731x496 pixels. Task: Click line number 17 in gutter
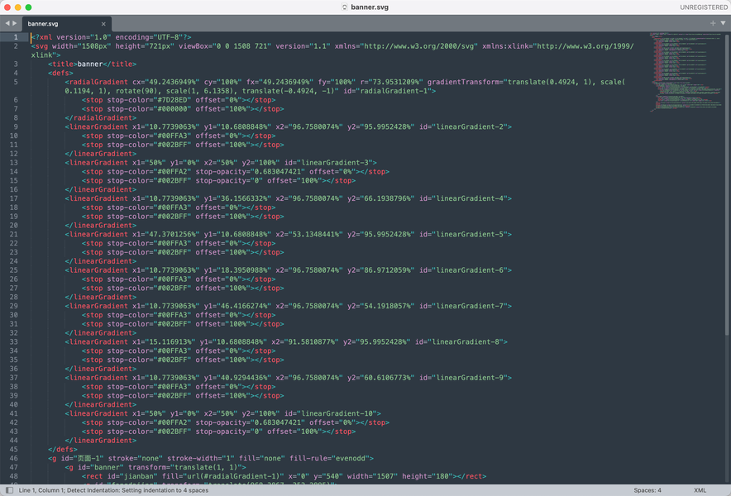point(13,198)
